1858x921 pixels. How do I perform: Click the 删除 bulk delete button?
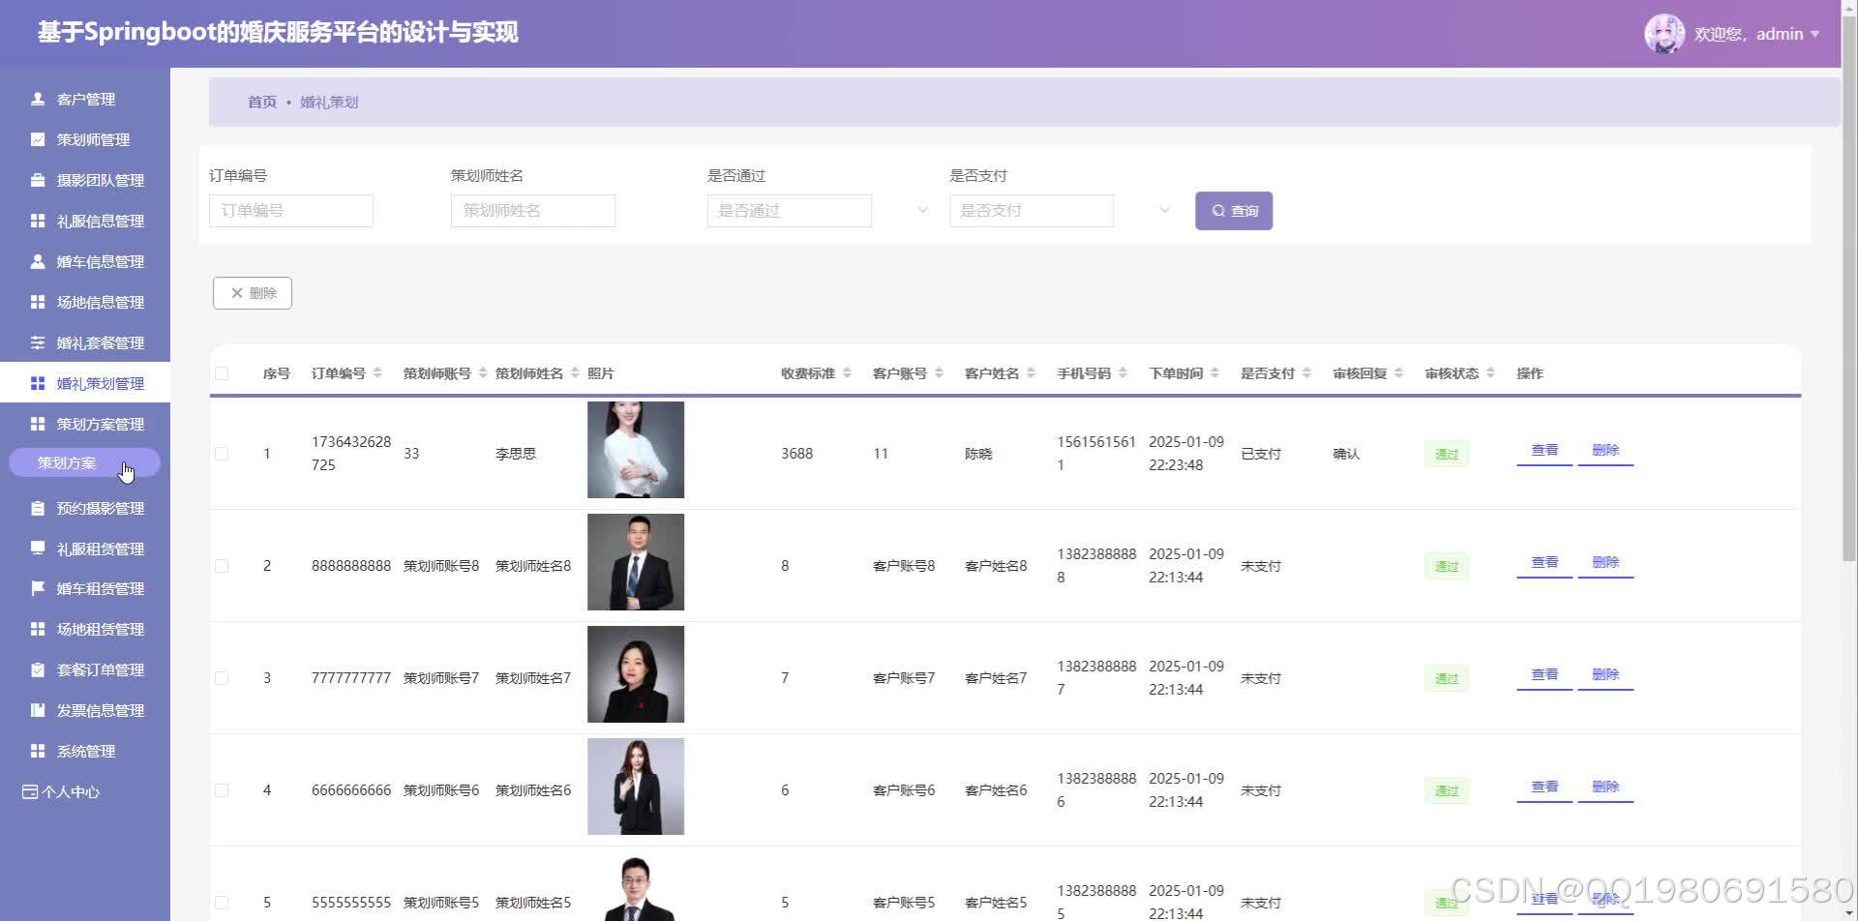[x=252, y=292]
